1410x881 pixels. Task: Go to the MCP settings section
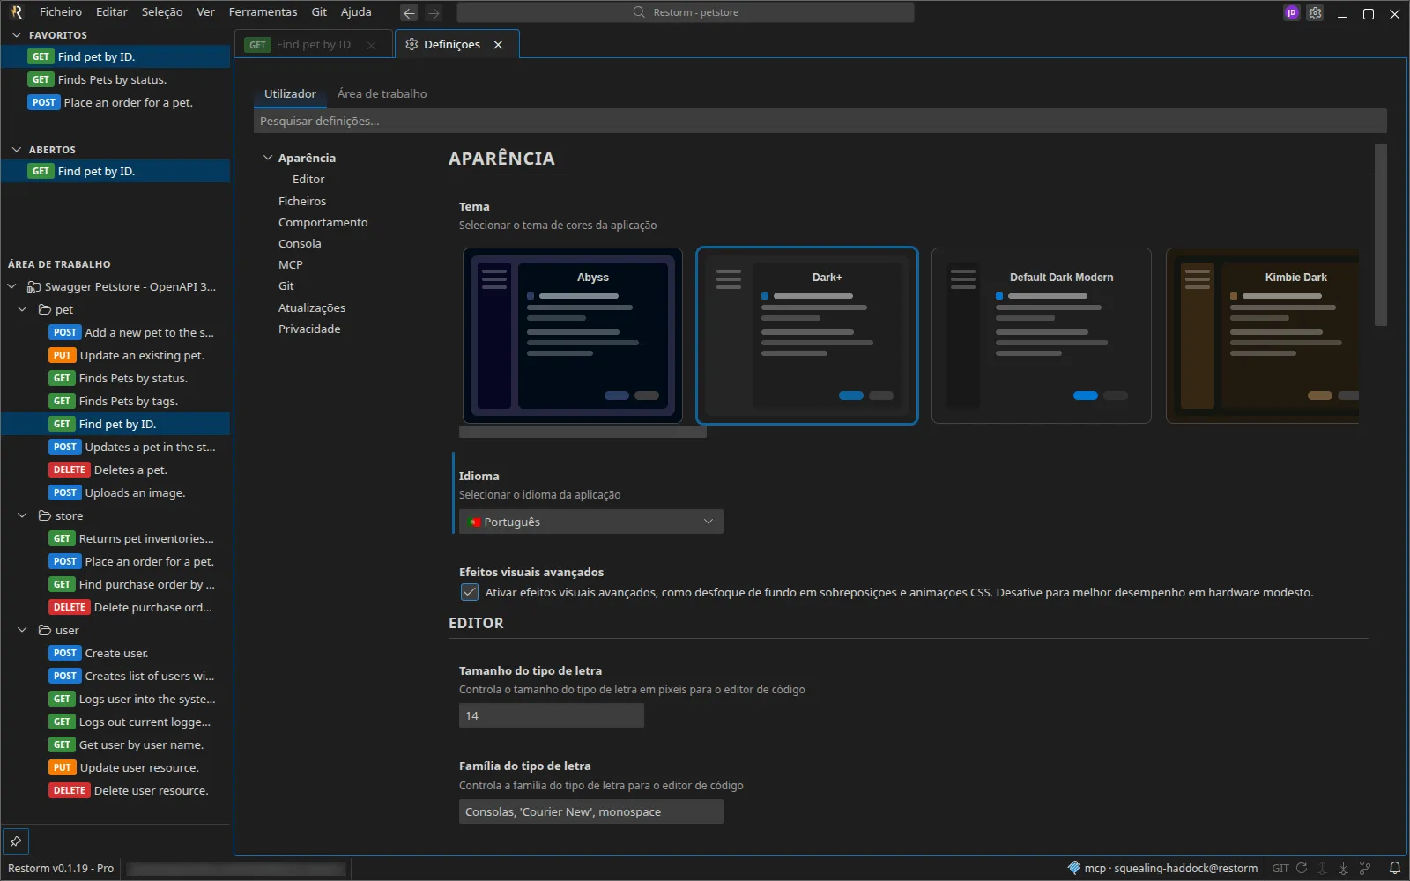(x=291, y=264)
